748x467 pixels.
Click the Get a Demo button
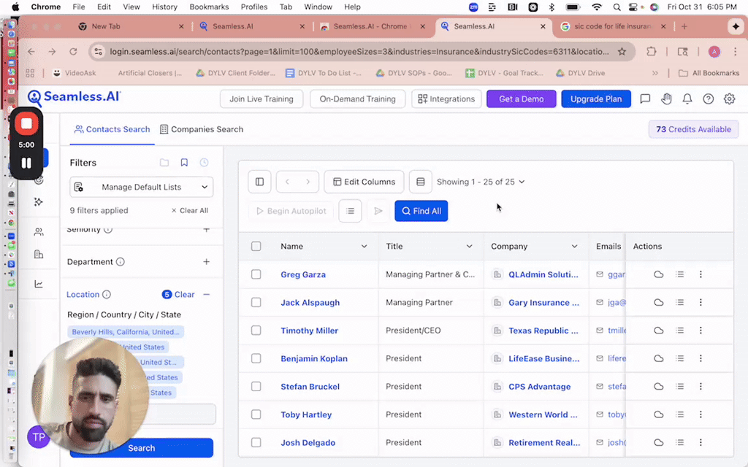pos(521,99)
